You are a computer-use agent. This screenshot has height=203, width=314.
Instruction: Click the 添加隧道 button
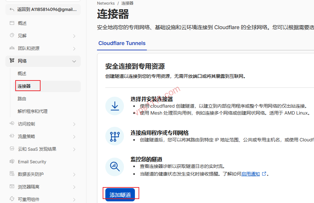click(120, 195)
